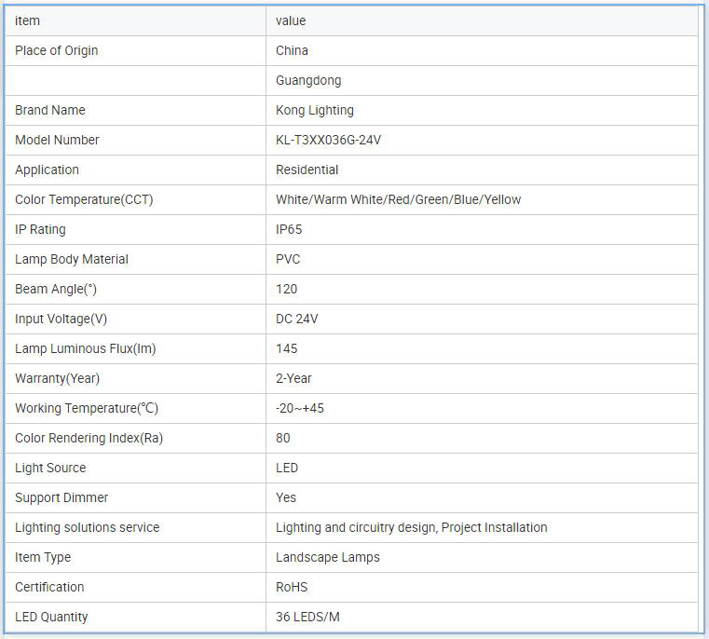Select the Place of Origin label
This screenshot has width=709, height=639.
click(56, 50)
